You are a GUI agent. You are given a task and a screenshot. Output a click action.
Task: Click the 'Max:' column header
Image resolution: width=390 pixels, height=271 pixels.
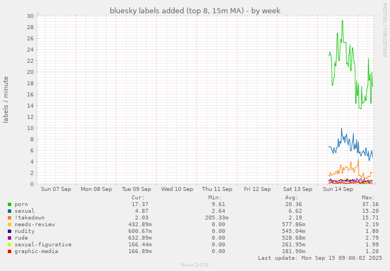pyautogui.click(x=368, y=198)
